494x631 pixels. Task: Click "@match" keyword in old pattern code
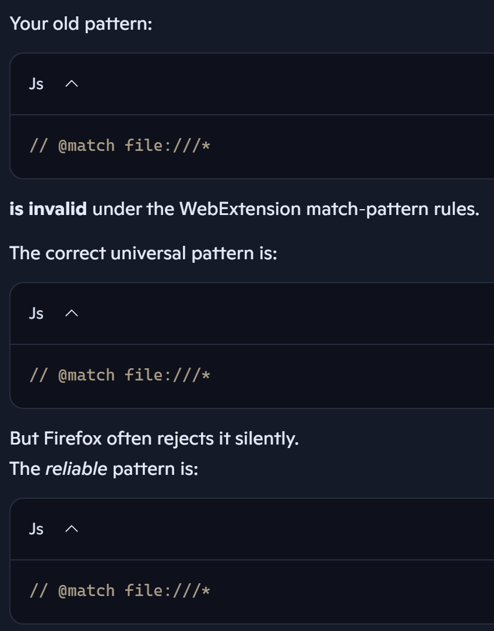click(x=86, y=146)
